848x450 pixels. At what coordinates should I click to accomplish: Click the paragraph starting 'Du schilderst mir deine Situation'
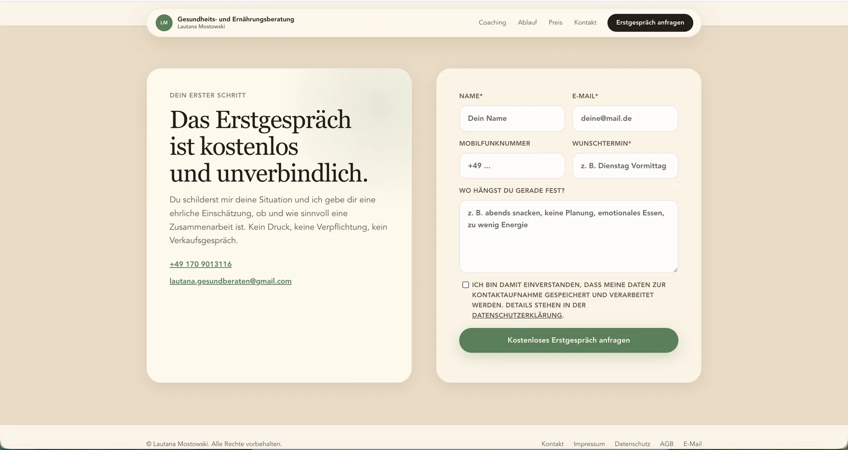tap(279, 220)
